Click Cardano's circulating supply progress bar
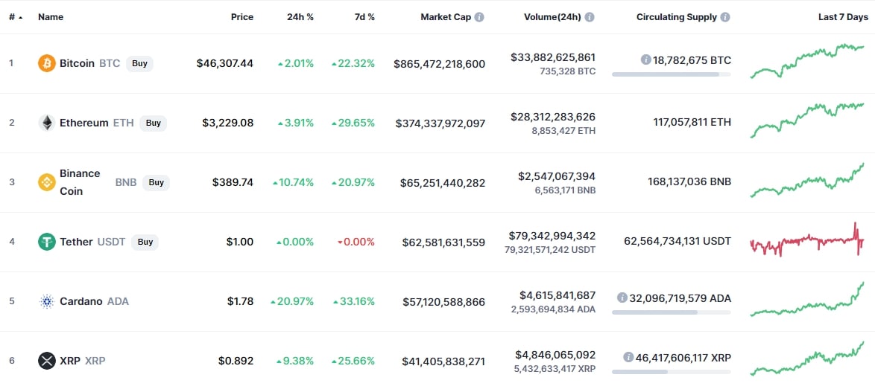875x389 pixels. click(672, 312)
